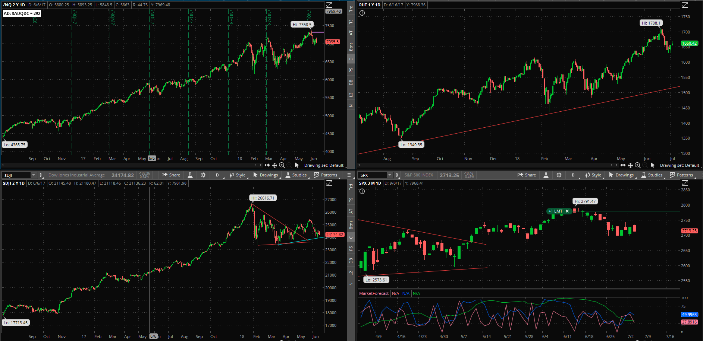Click the zoom-in magnifier under the RUT chart
The height and width of the screenshot is (341, 703).
tap(638, 165)
